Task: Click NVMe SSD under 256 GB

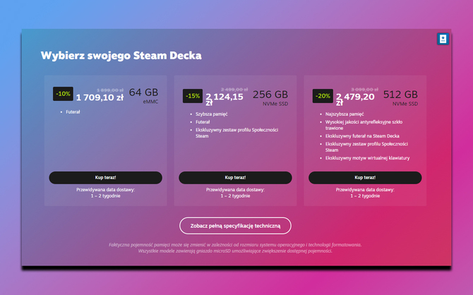Action: [x=275, y=104]
